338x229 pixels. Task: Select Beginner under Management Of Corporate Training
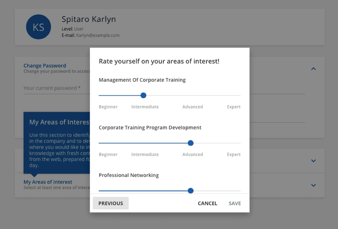pyautogui.click(x=108, y=107)
